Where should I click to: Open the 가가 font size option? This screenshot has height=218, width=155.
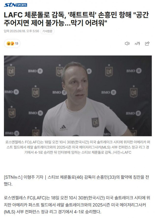[137, 43]
